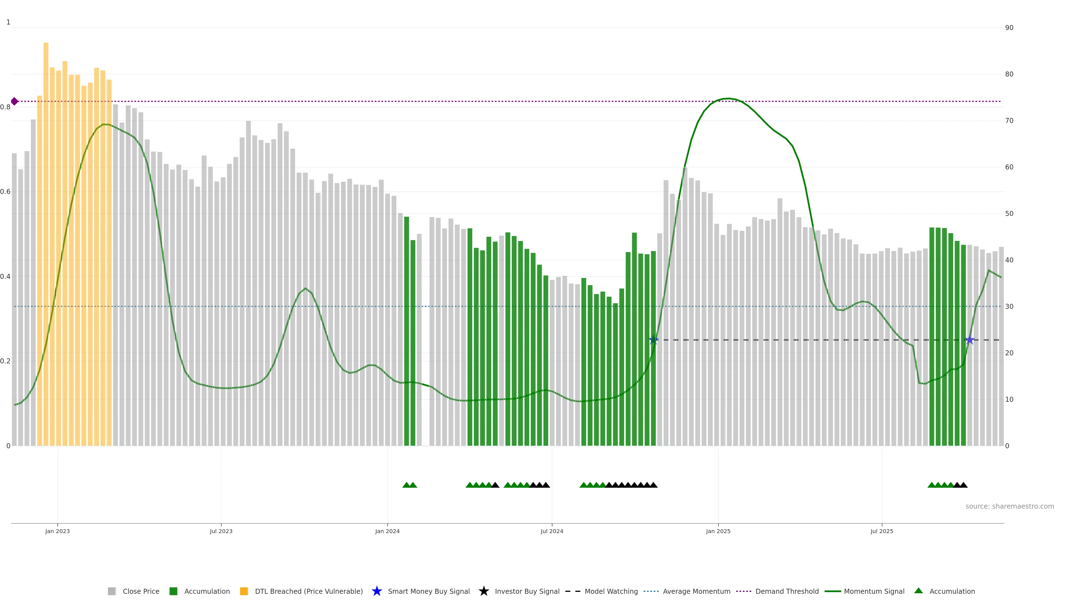This screenshot has height=601, width=1068.
Task: Click the green Accumulation triangle legend icon
Action: (918, 591)
